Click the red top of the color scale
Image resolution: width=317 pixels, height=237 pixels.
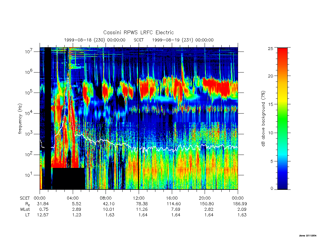[282, 52]
